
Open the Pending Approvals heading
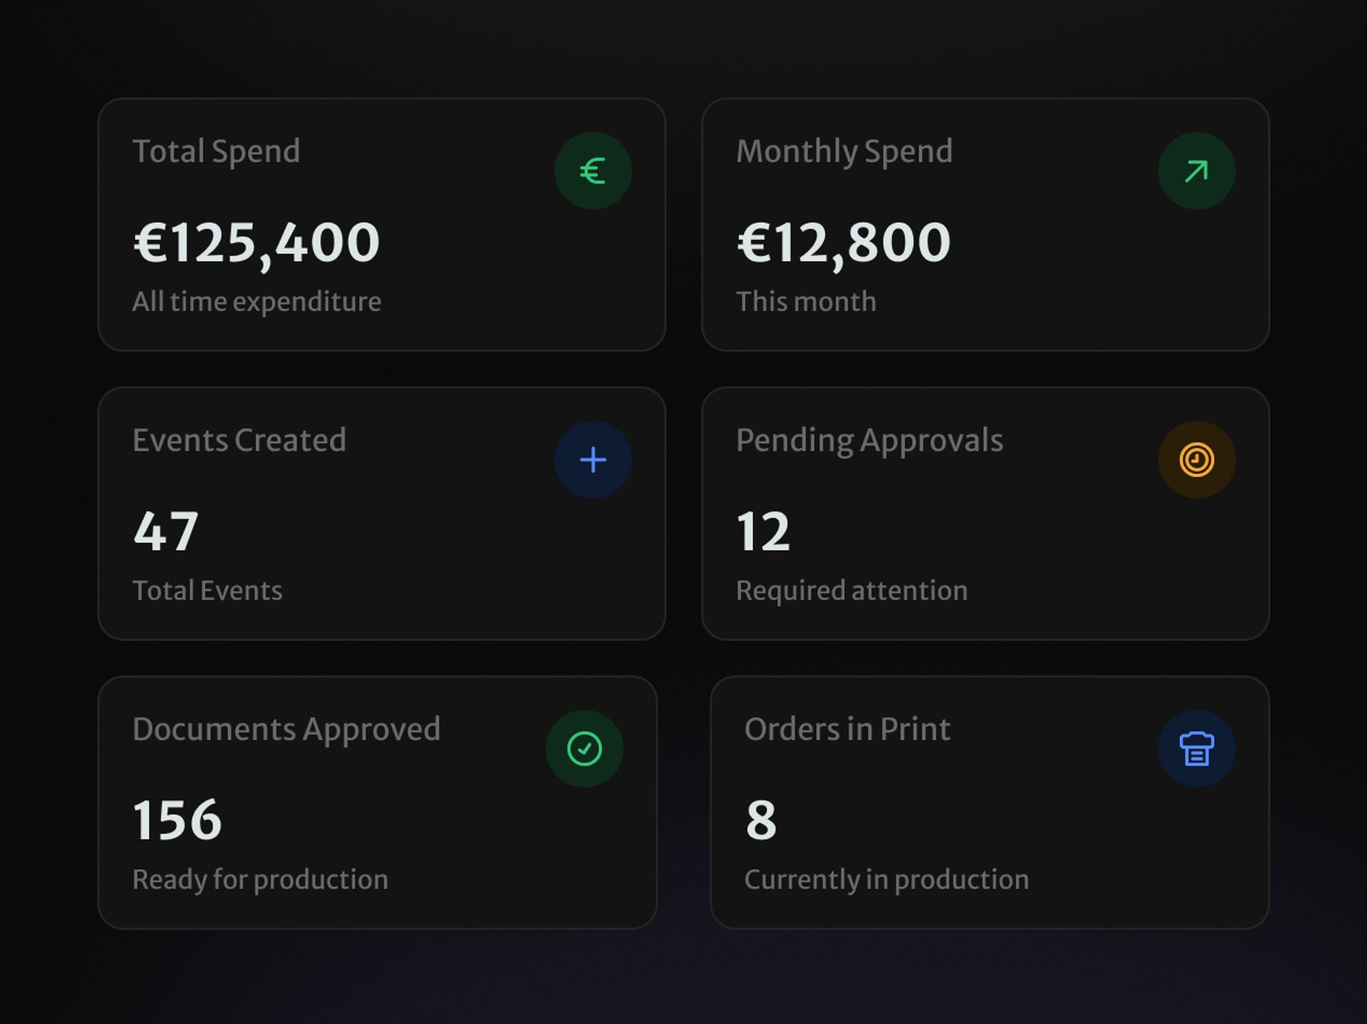pyautogui.click(x=869, y=441)
